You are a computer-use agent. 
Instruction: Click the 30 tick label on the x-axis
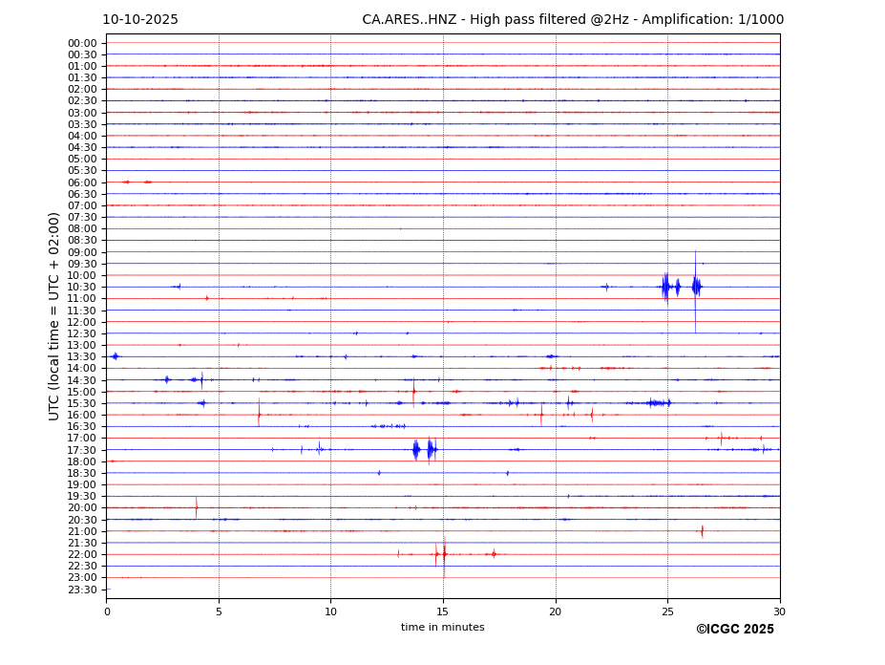779,612
